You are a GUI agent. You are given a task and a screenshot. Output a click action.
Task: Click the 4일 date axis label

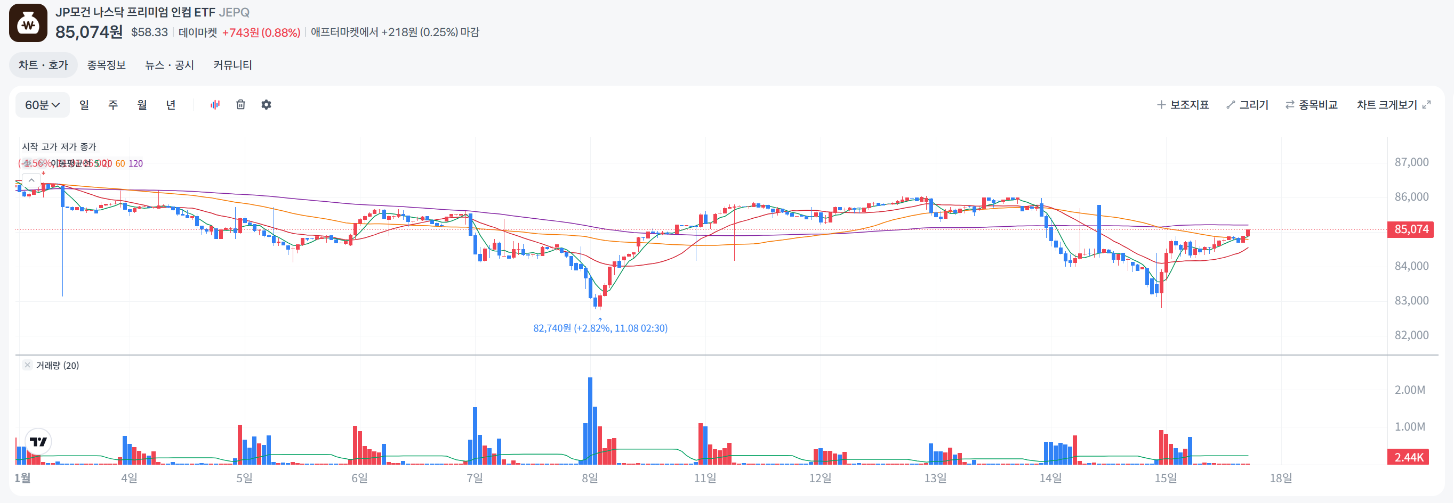pyautogui.click(x=129, y=478)
